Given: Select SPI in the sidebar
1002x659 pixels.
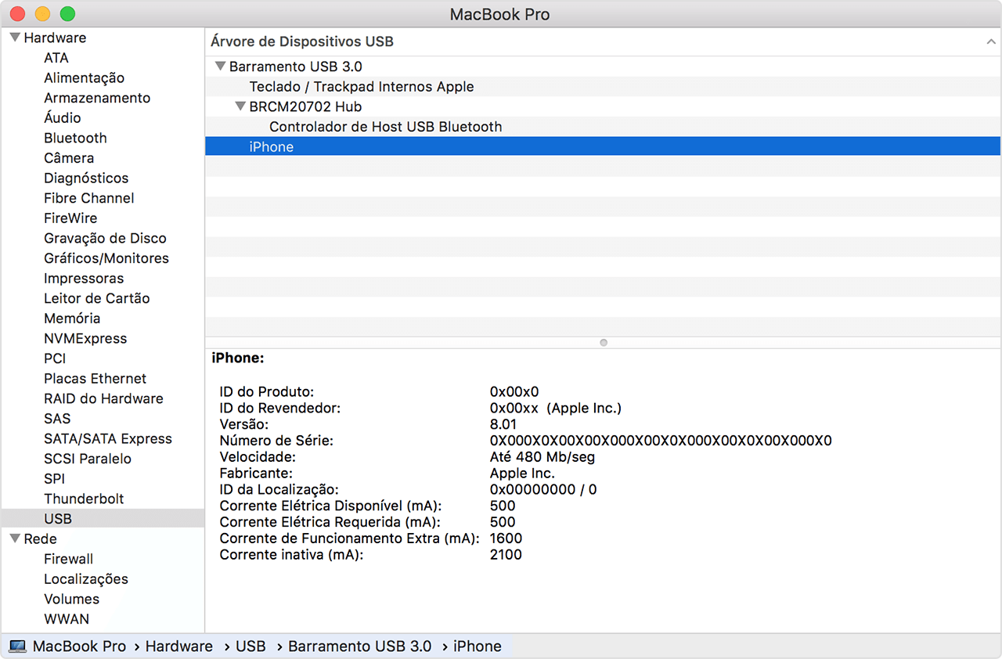Looking at the screenshot, I should point(54,479).
